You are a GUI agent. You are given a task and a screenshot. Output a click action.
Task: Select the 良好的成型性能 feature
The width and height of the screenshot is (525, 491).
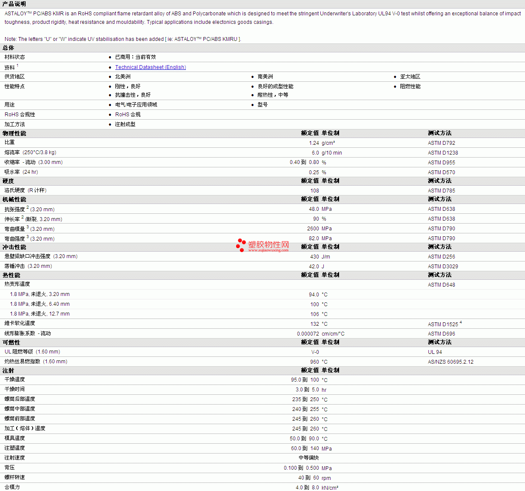(276, 86)
